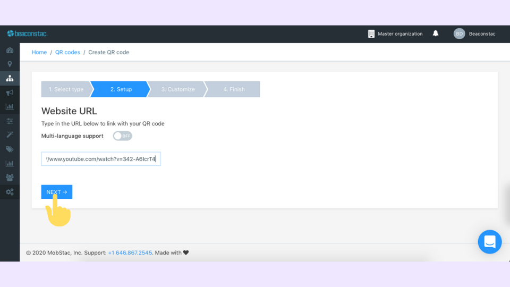
Task: Focus the Website URL input field
Action: coord(101,159)
